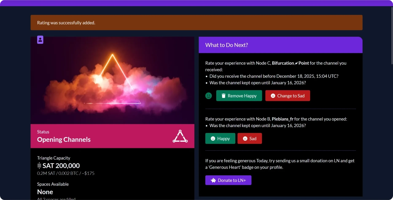
Task: Click the neon triangle cloud image
Action: (112, 80)
